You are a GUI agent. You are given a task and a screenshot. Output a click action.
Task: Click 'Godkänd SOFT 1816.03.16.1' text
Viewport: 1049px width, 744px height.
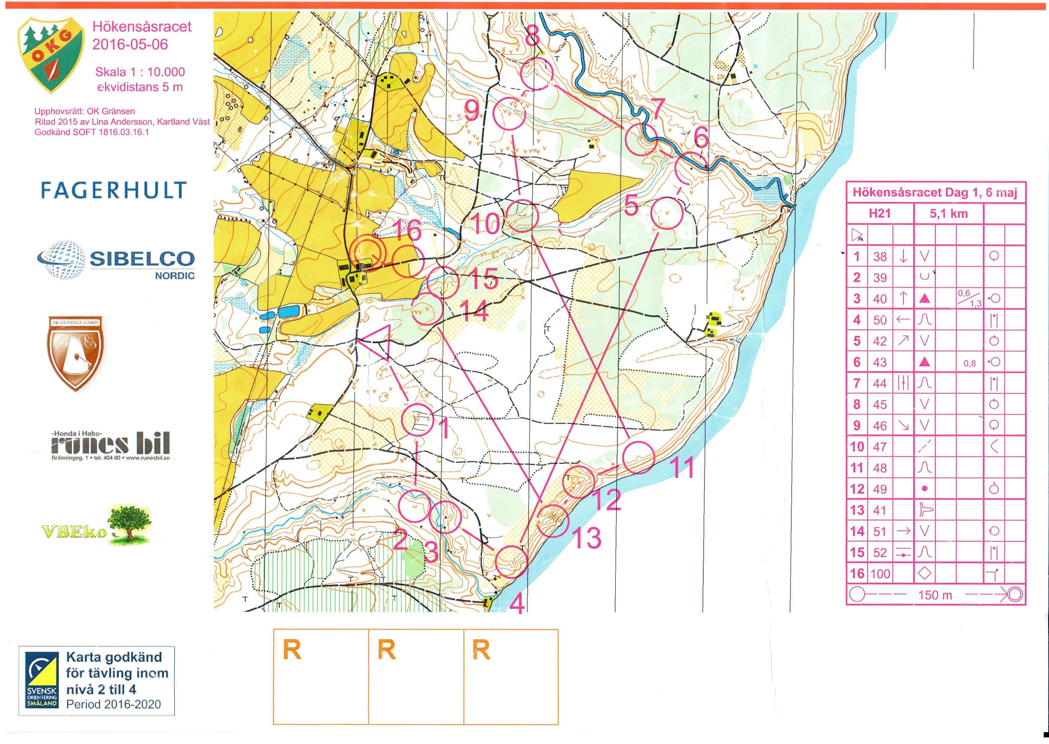click(x=92, y=132)
